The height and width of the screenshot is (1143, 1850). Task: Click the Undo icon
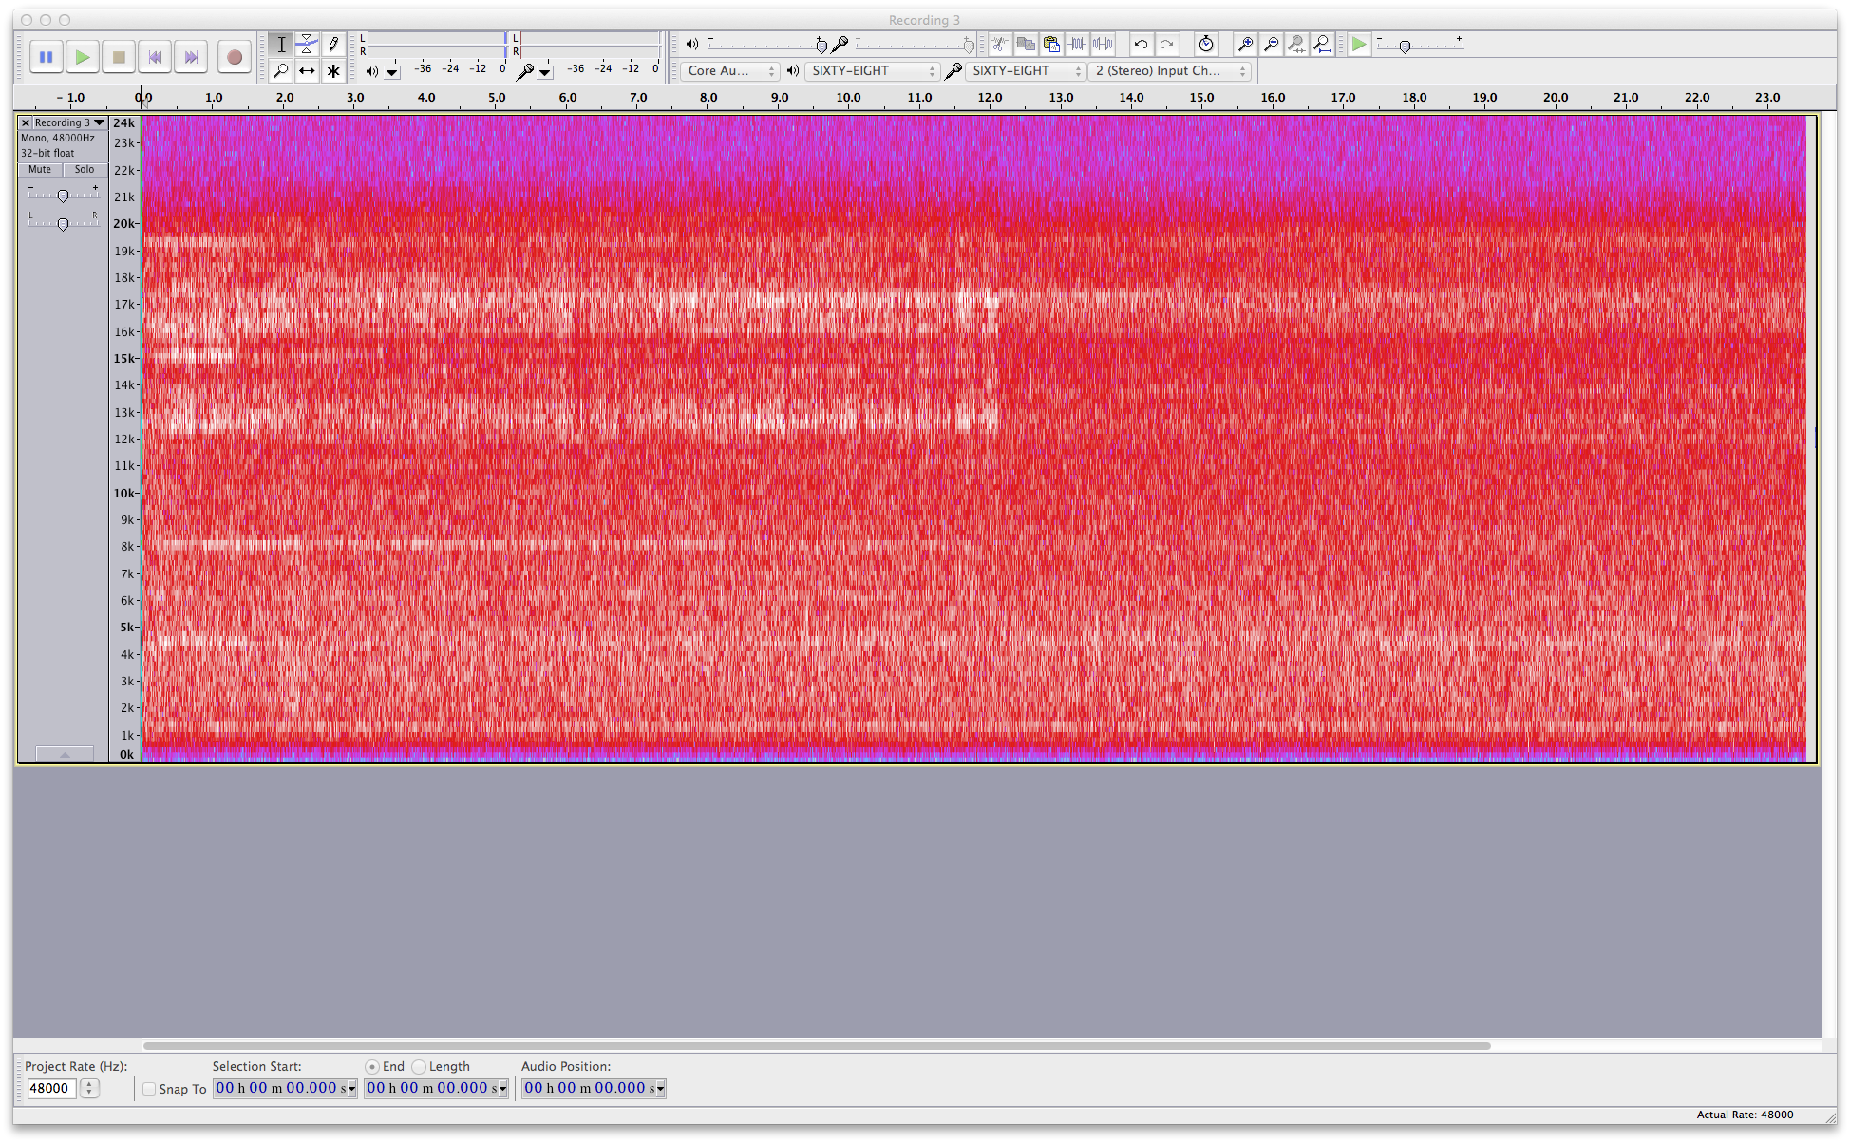(x=1141, y=44)
